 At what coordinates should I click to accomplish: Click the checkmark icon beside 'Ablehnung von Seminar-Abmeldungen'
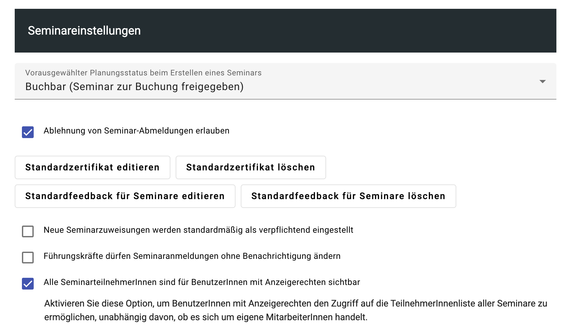(x=28, y=132)
